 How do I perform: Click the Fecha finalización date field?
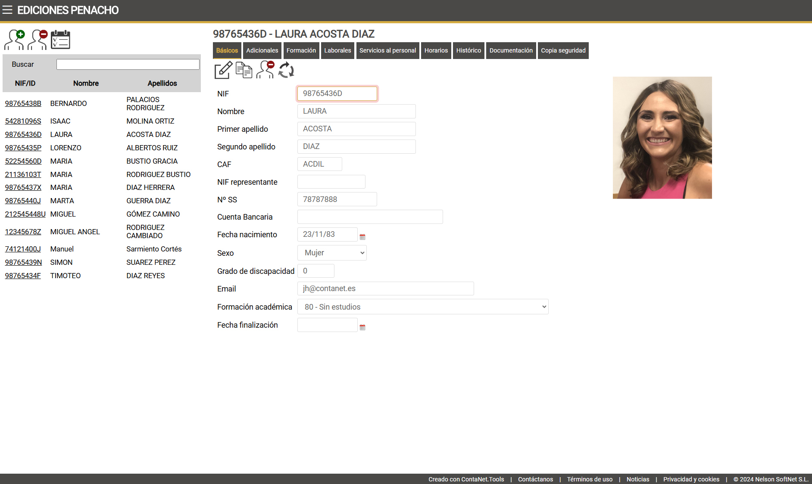tap(328, 325)
